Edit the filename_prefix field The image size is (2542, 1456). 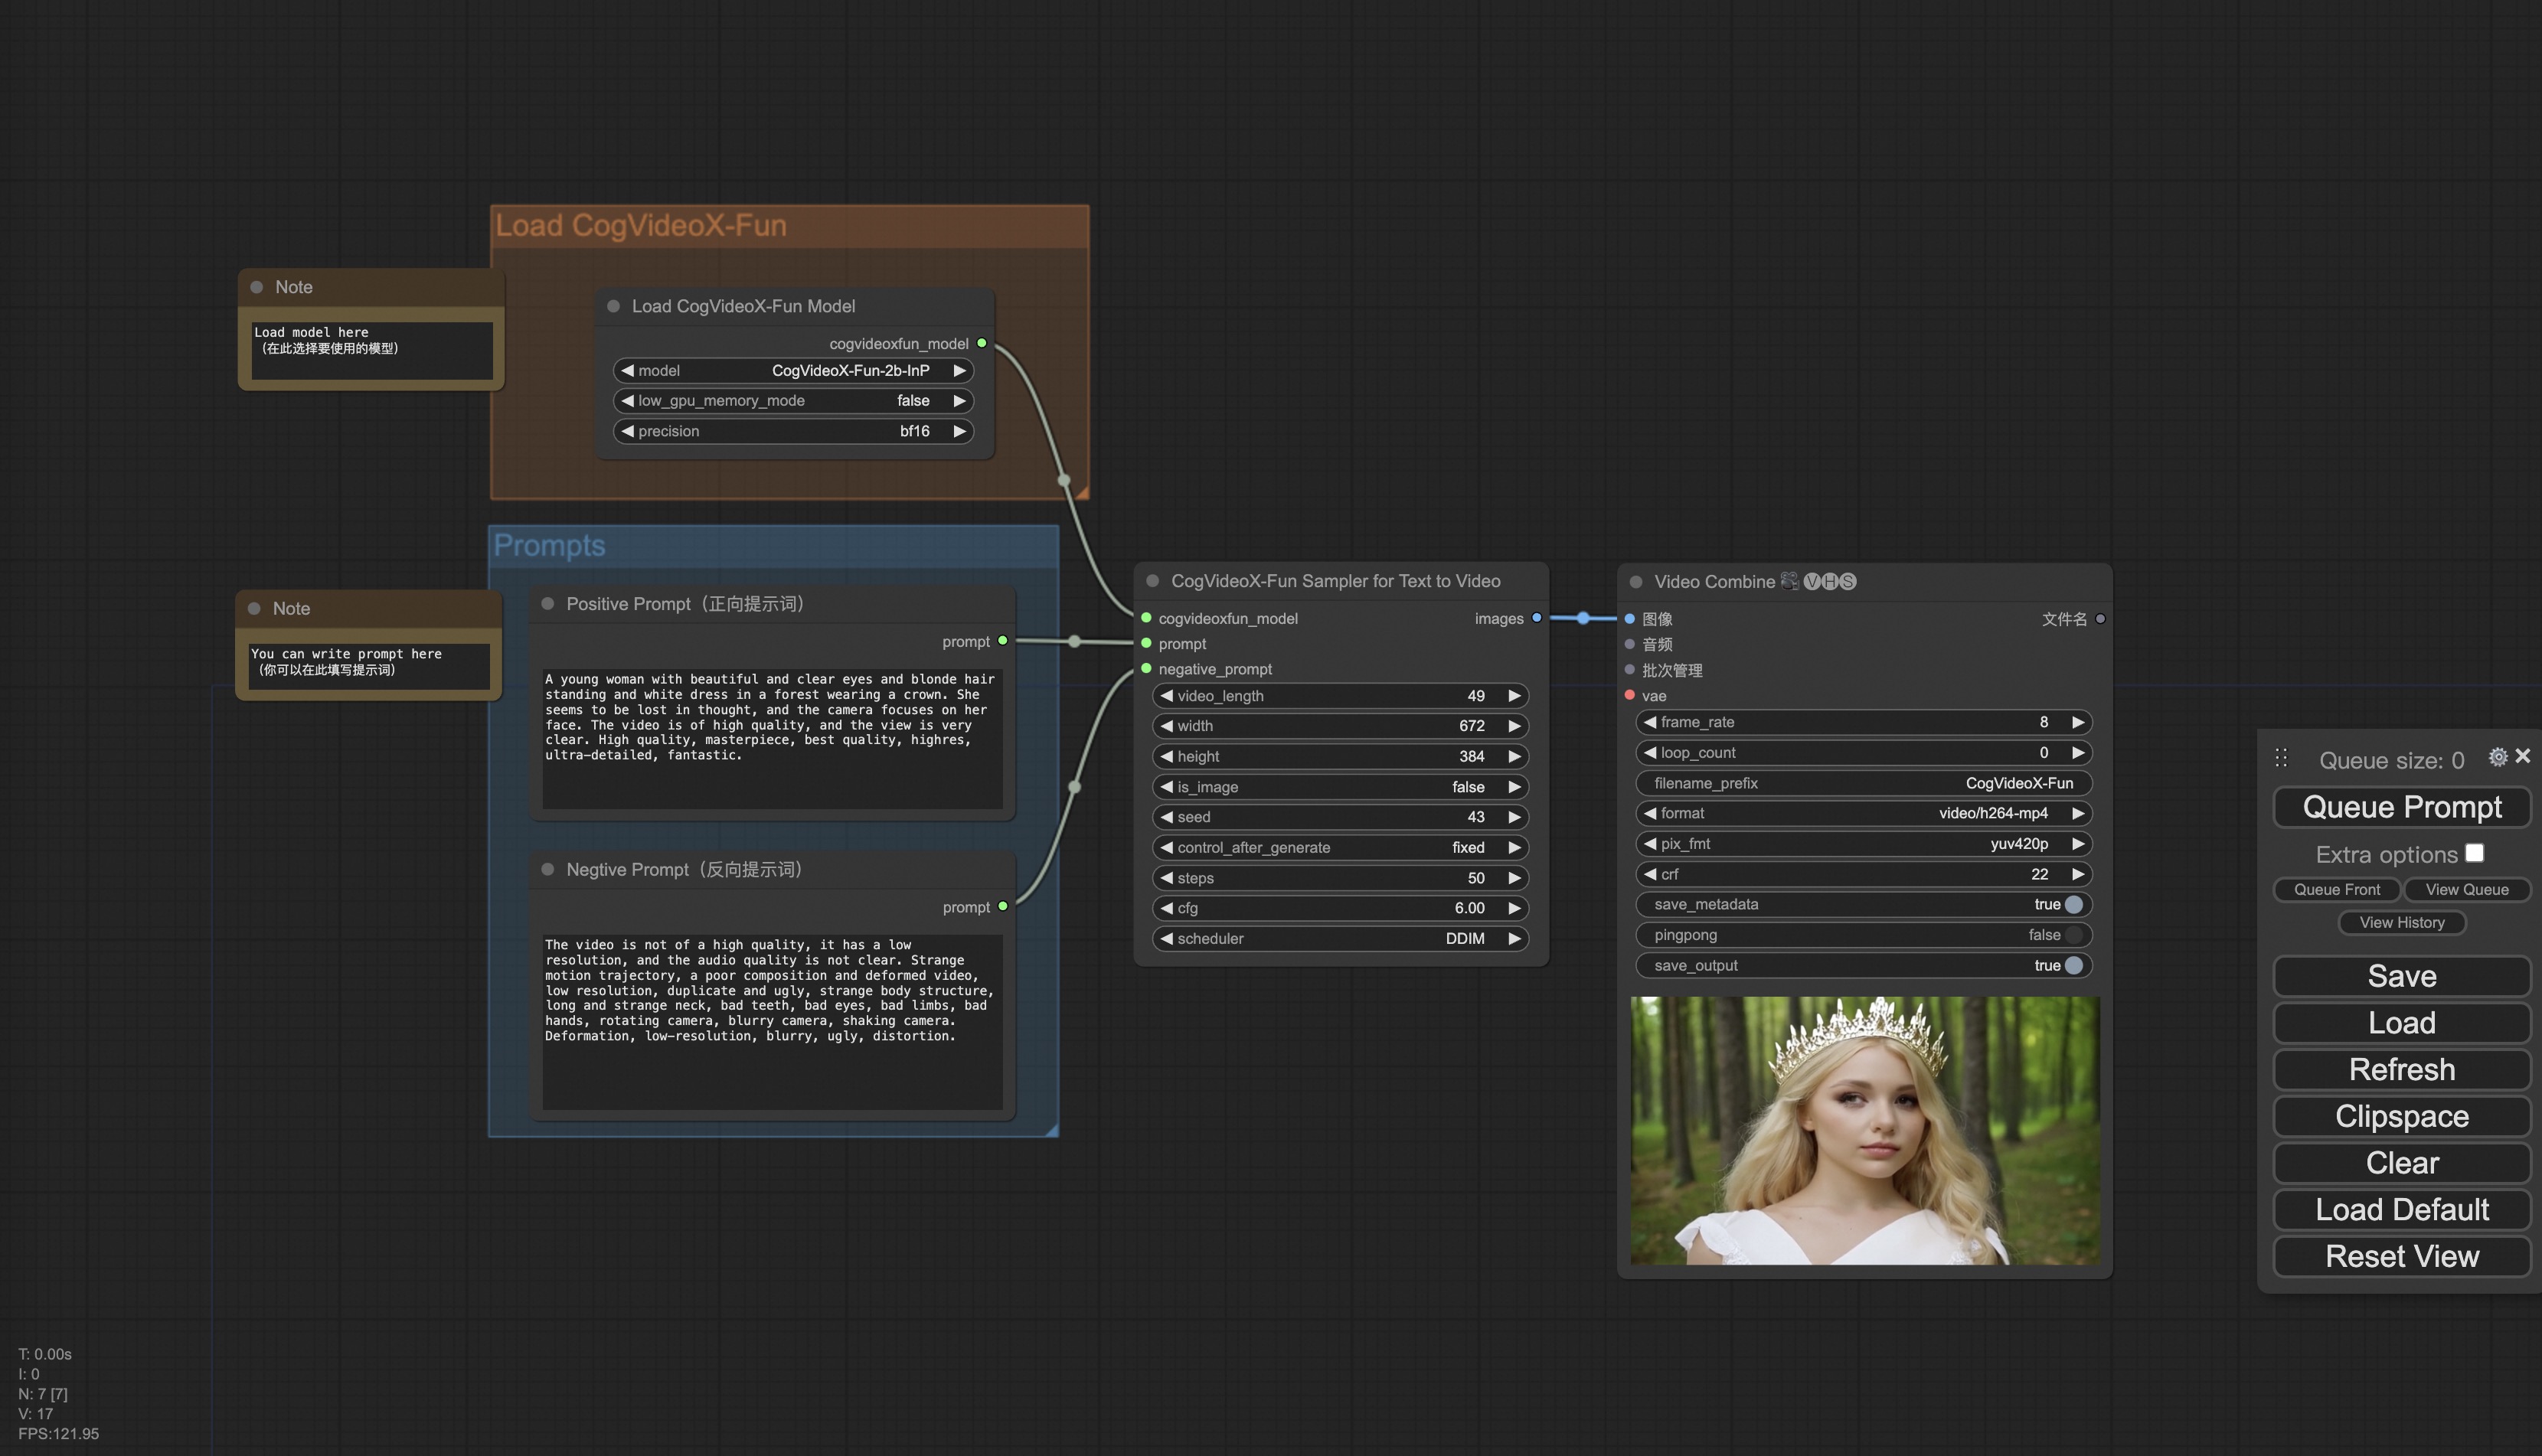pos(1864,783)
